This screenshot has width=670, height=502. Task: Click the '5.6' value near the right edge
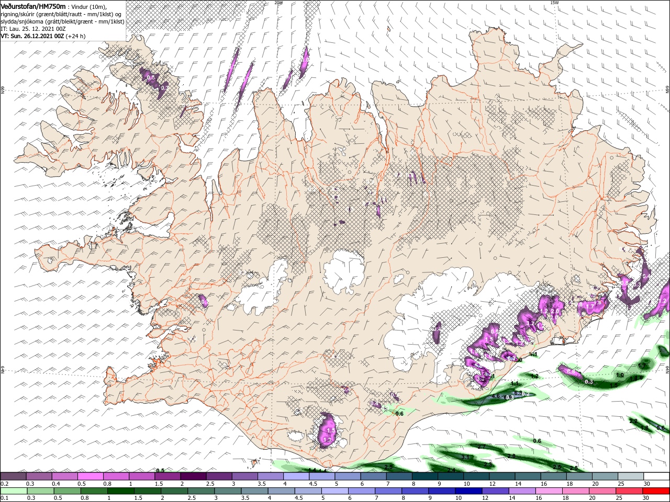click(660, 428)
